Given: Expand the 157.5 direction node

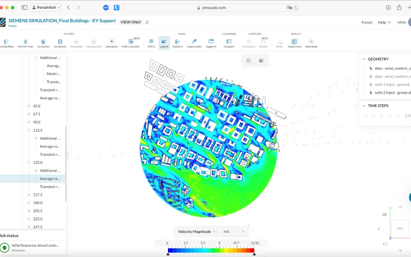Looking at the screenshot, I should pos(29,195).
